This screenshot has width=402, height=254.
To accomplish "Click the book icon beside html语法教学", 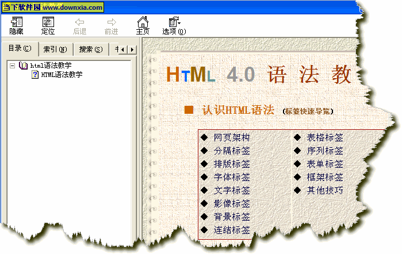I will (x=24, y=66).
